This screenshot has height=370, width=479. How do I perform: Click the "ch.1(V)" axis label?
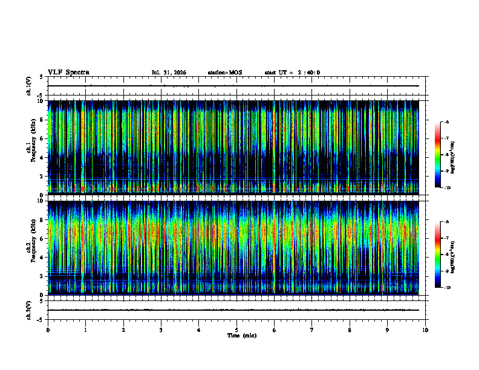coord(29,86)
